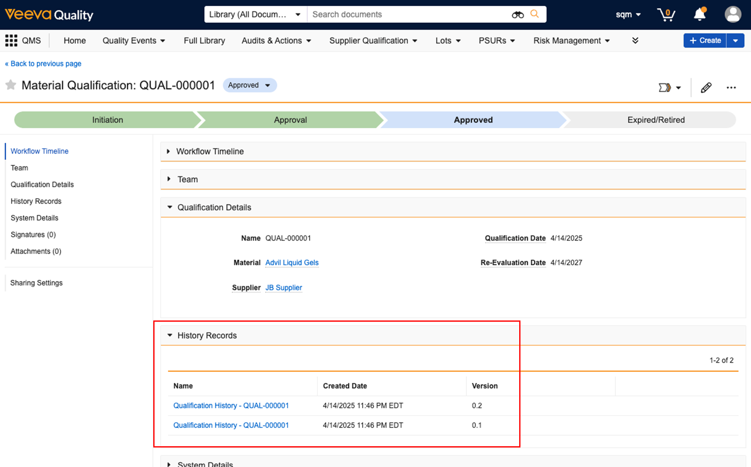Collapse the Qualification Details section

point(170,207)
